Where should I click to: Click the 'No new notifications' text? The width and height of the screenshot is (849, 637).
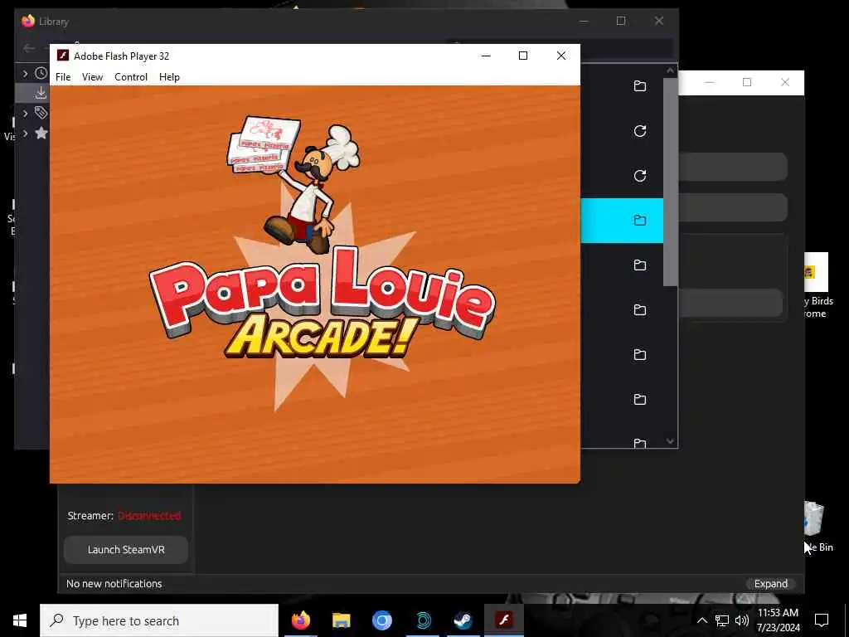[114, 583]
